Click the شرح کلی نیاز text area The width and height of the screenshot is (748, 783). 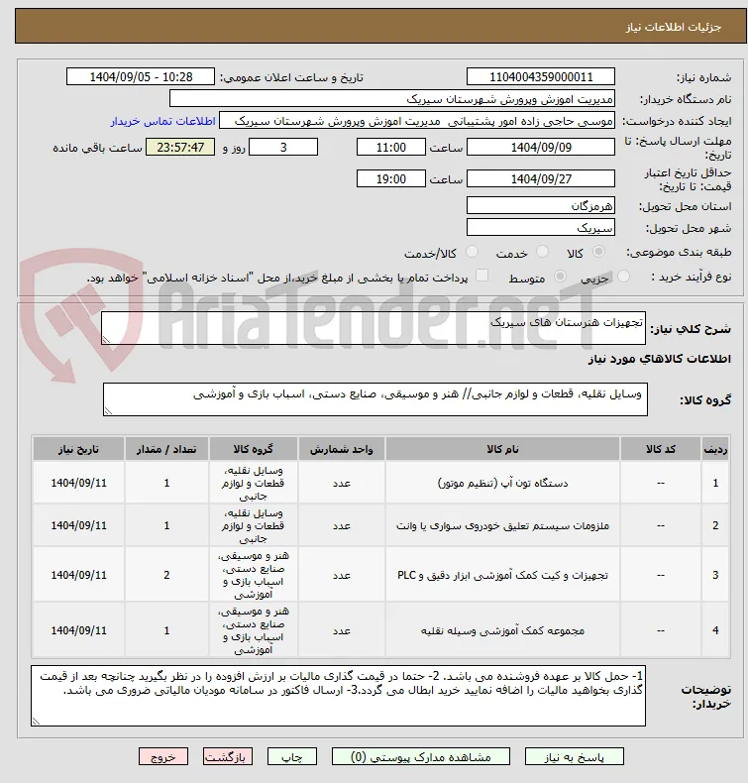point(374,328)
